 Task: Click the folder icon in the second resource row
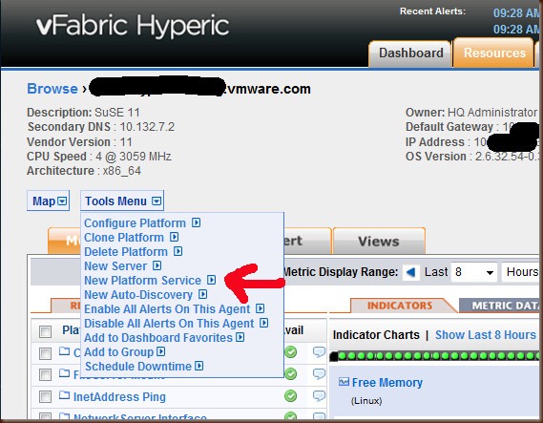[x=64, y=372]
